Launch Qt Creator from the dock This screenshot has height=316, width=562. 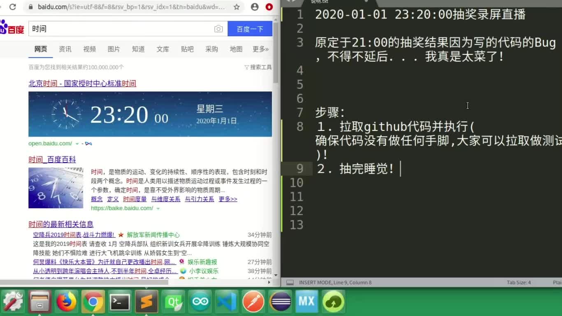tap(173, 302)
